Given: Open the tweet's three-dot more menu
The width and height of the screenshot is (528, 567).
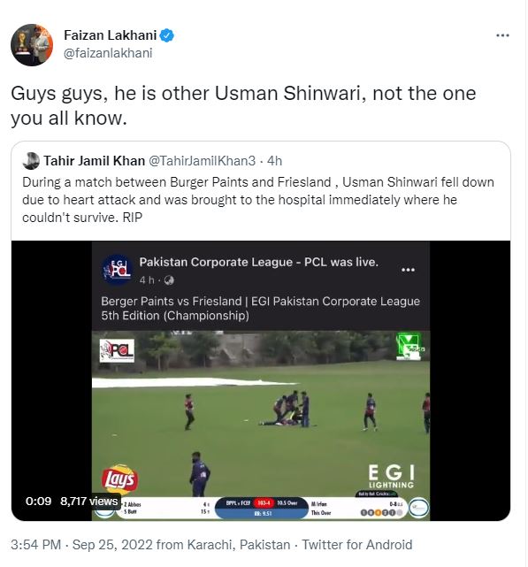Looking at the screenshot, I should coord(502,35).
